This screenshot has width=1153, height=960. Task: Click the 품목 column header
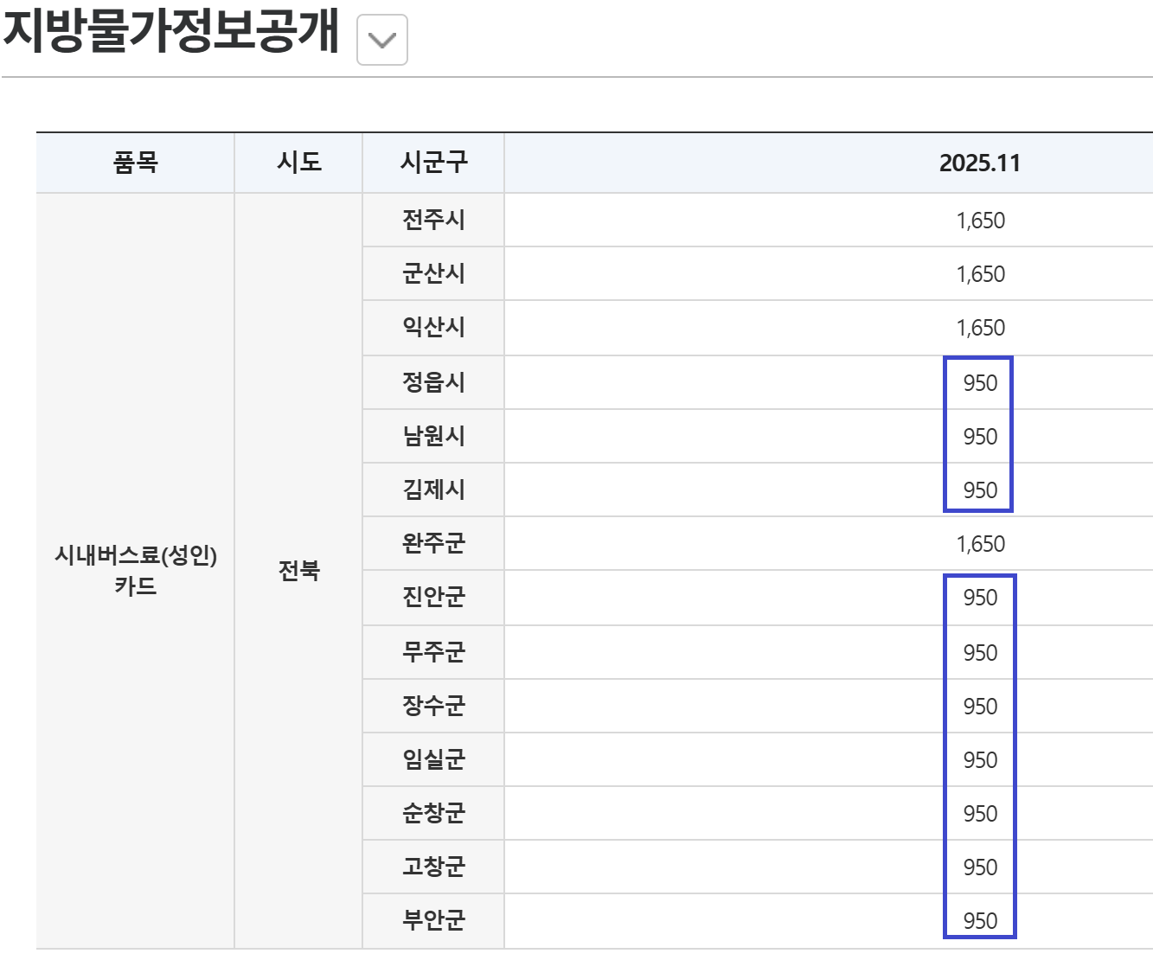136,163
